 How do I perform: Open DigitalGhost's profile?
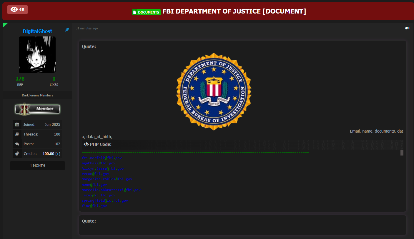point(37,31)
